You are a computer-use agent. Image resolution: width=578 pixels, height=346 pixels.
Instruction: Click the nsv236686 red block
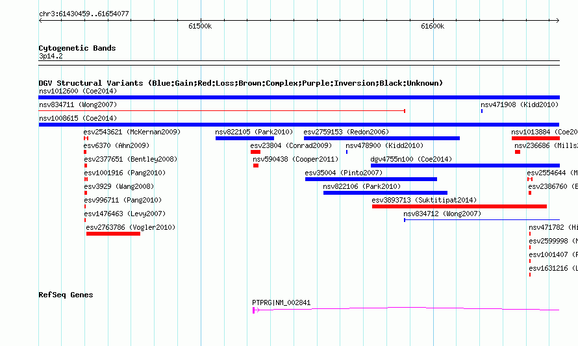tap(518, 152)
